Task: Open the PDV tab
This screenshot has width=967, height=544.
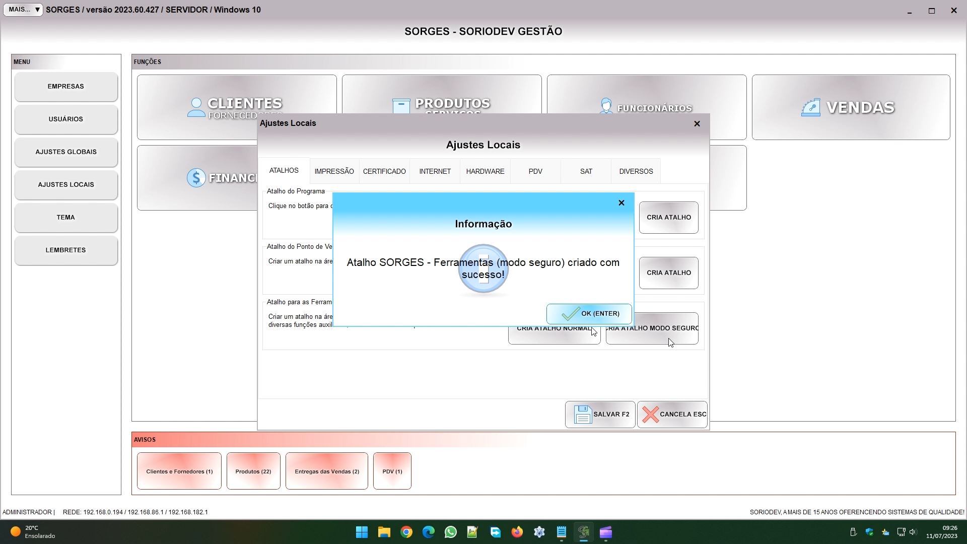Action: pyautogui.click(x=535, y=171)
